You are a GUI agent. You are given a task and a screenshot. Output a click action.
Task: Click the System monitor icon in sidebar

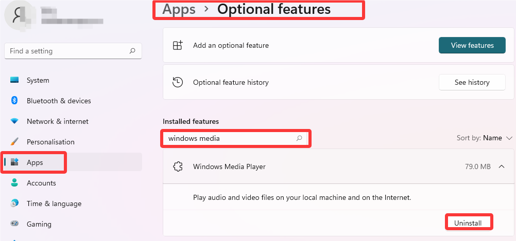[15, 80]
